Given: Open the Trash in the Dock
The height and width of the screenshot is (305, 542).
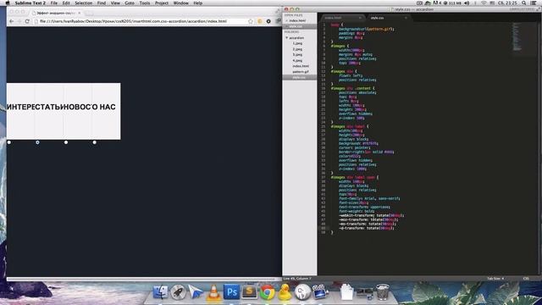Looking at the screenshot, I should pos(383,292).
